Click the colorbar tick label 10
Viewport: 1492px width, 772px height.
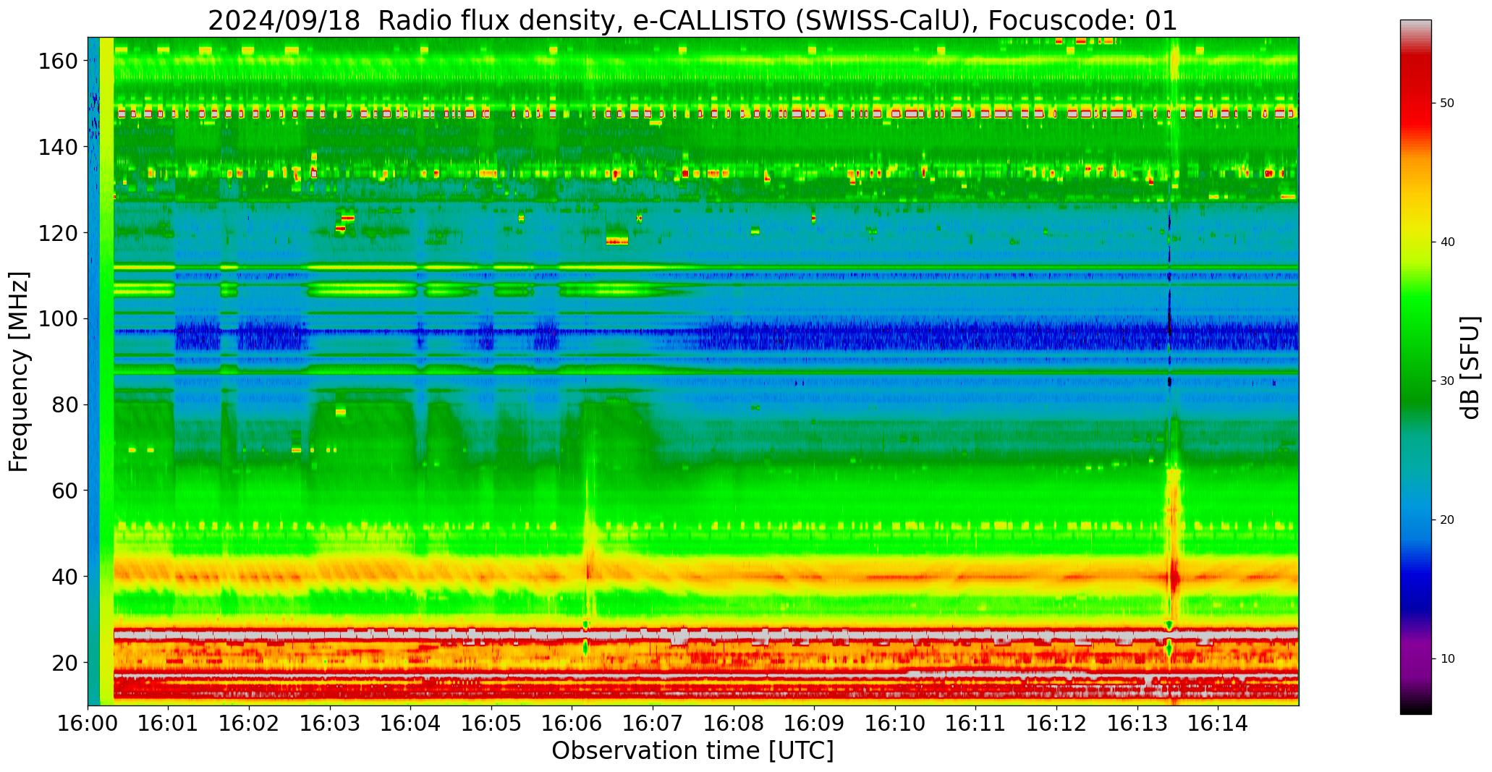[x=1447, y=659]
